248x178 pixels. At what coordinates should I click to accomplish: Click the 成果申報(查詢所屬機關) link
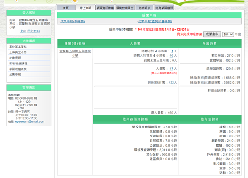click(155, 21)
